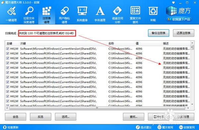Uncheck the sixth HKLM row checkbox
The width and height of the screenshot is (199, 130).
pyautogui.click(x=8, y=72)
